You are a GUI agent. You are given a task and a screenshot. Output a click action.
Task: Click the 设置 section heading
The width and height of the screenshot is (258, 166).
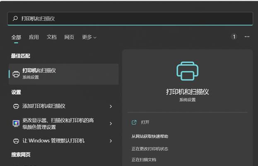click(16, 92)
